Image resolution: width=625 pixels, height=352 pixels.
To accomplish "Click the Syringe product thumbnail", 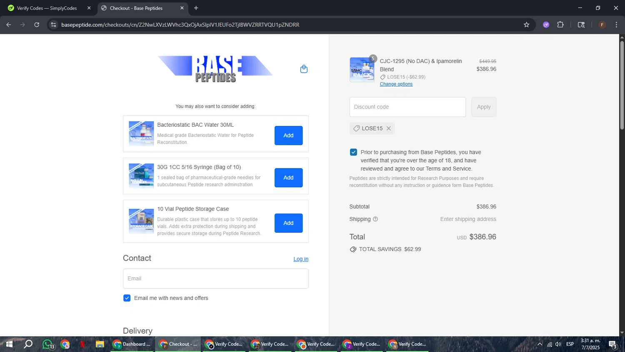I will click(141, 176).
